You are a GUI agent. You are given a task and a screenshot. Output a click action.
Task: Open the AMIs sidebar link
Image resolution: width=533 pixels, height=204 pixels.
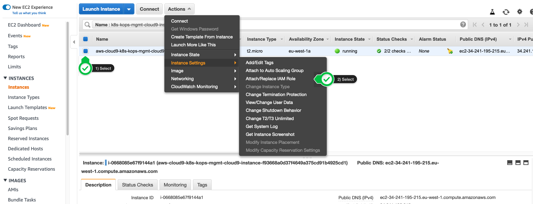(13, 190)
